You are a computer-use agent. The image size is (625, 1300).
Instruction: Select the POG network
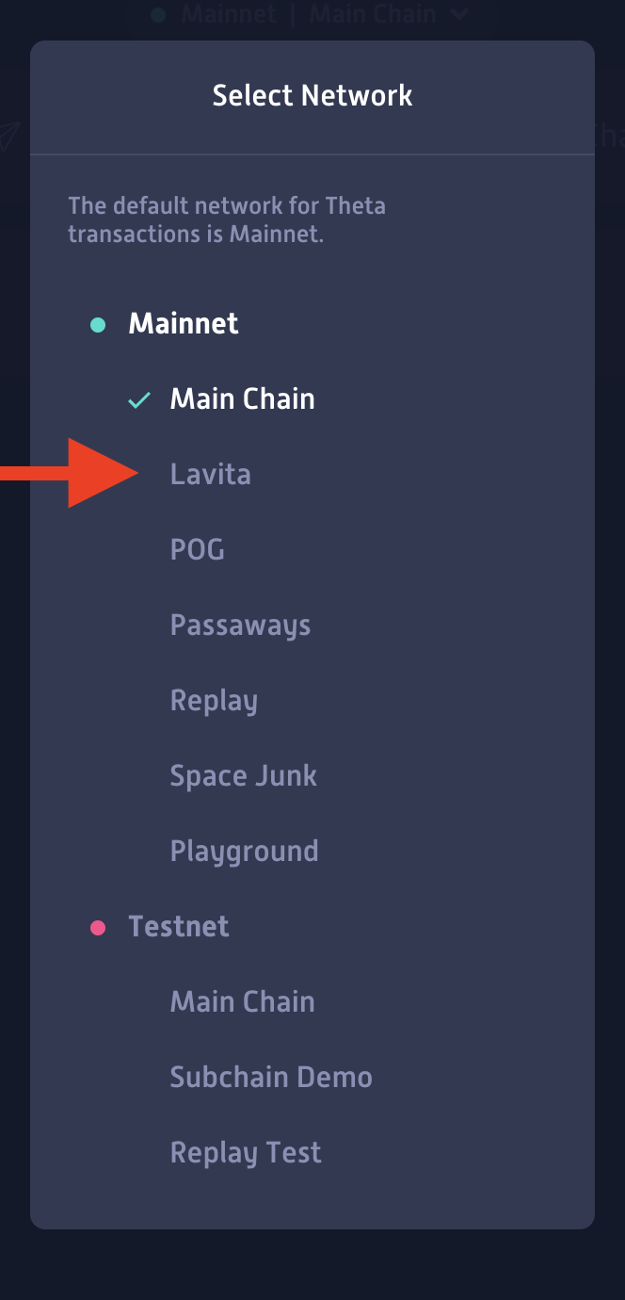(197, 549)
